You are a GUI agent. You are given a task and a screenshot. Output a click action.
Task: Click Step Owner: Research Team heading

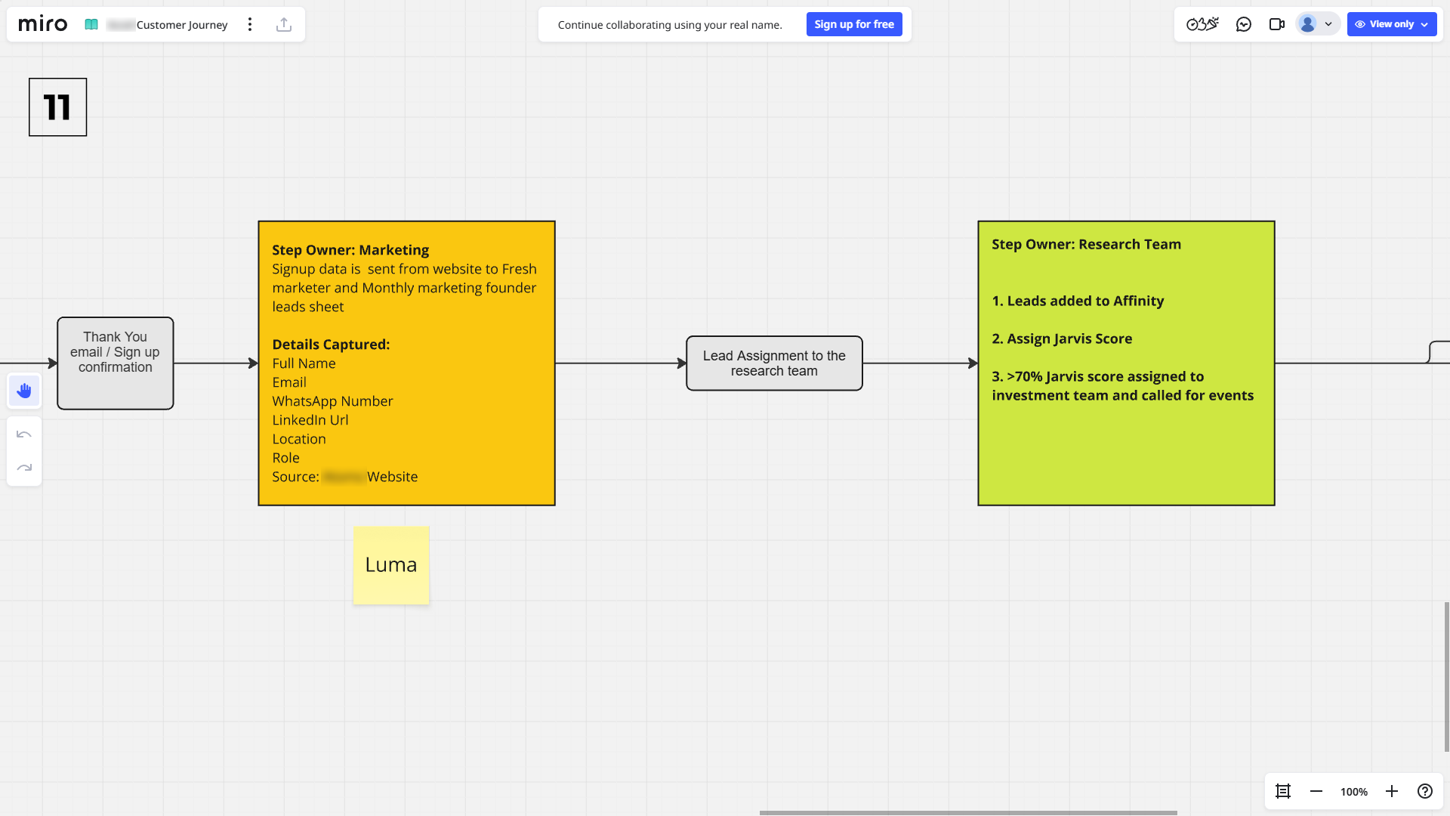coord(1086,244)
